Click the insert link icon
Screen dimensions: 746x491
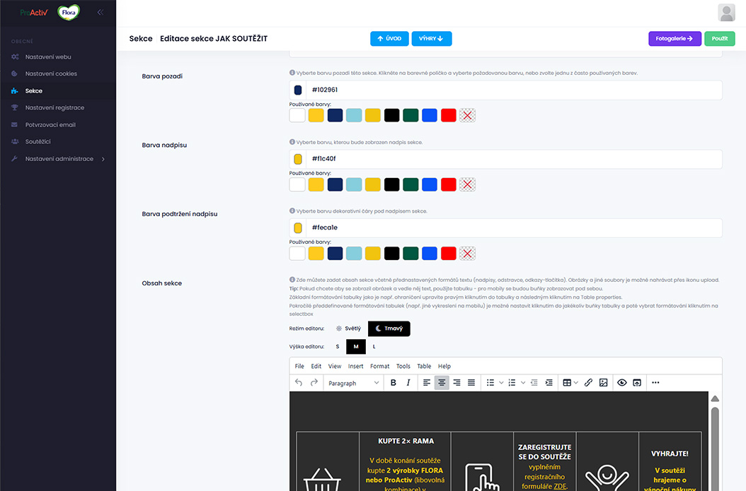[x=588, y=383]
